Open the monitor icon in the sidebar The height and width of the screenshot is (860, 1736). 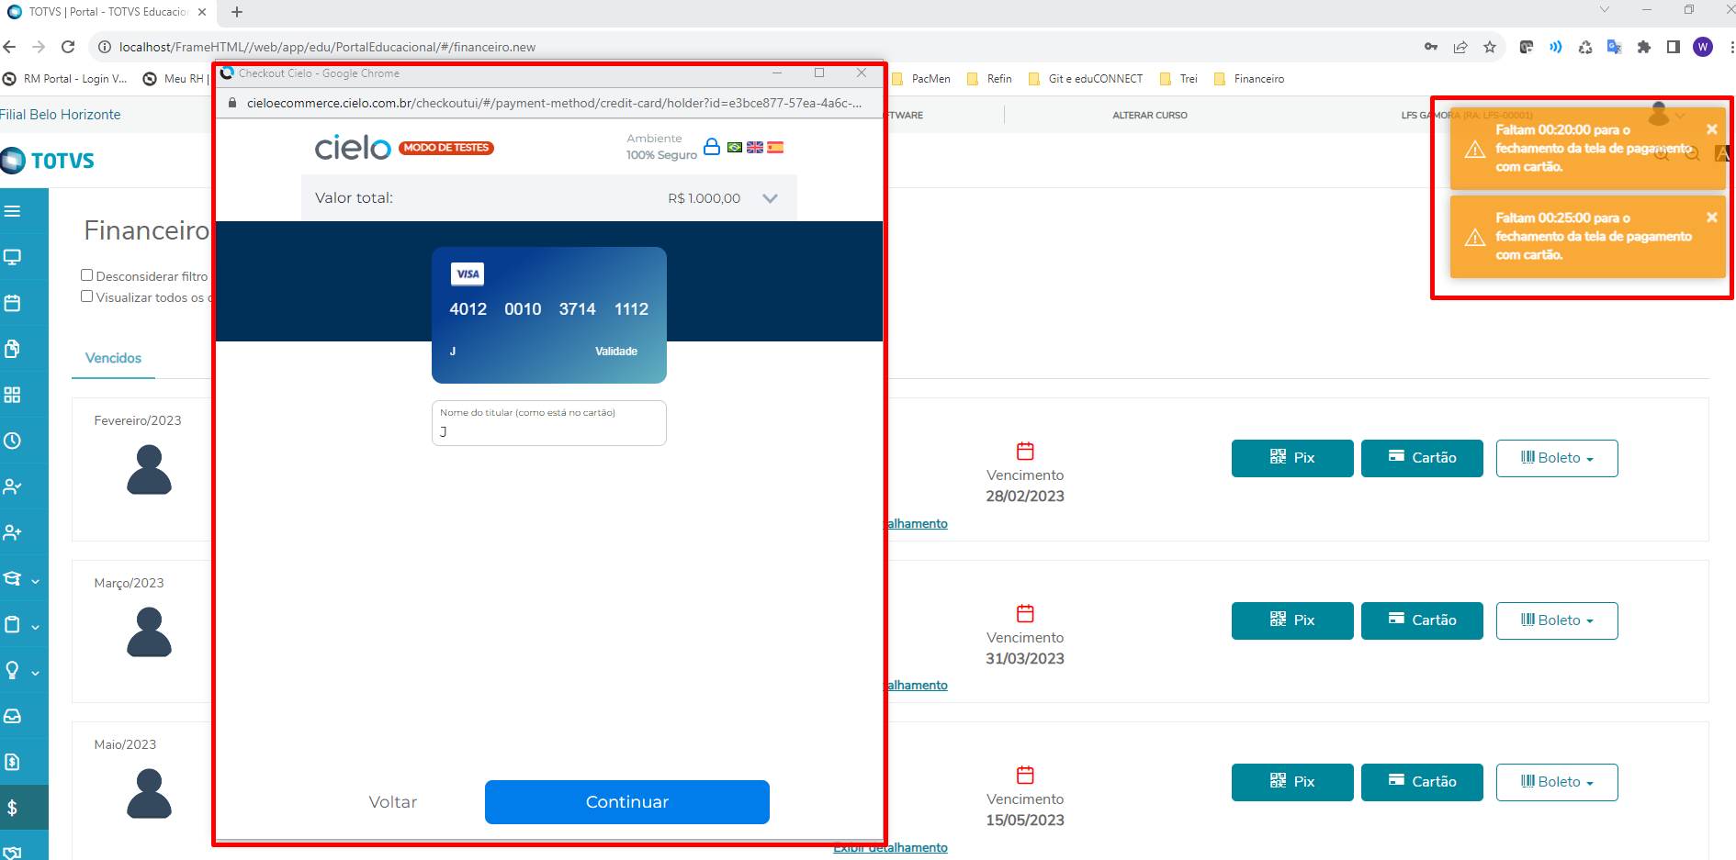(12, 257)
